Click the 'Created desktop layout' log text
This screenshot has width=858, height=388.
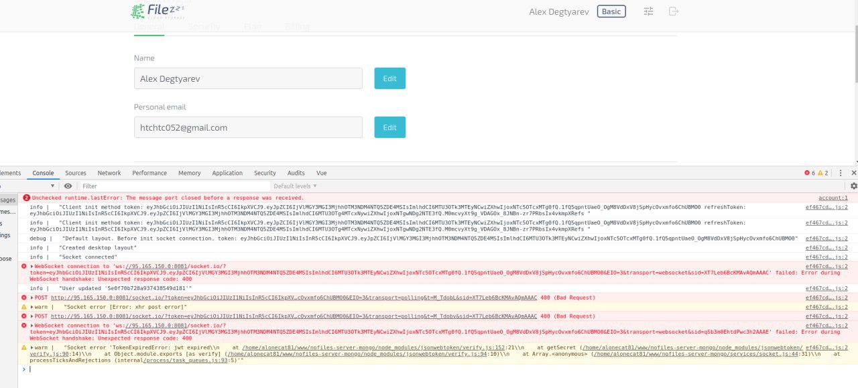pyautogui.click(x=98, y=247)
